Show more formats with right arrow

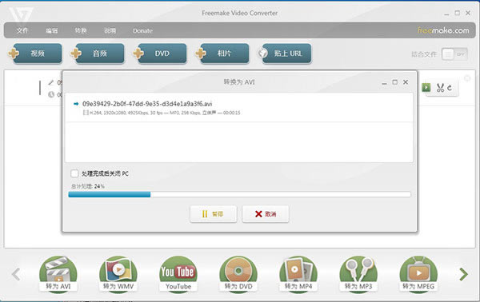click(463, 274)
